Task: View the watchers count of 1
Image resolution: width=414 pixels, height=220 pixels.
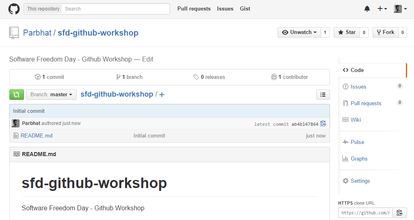Action: pyautogui.click(x=325, y=32)
